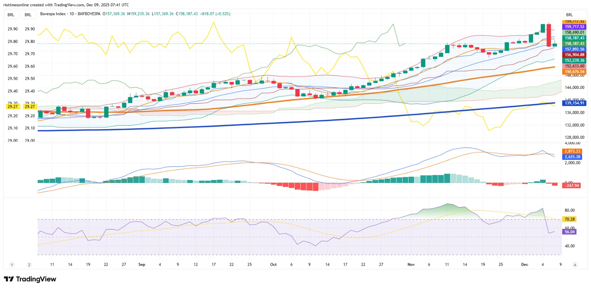The height and width of the screenshot is (289, 591).
Task: Click the open value O157,369.36 in the legend
Action: (114, 14)
